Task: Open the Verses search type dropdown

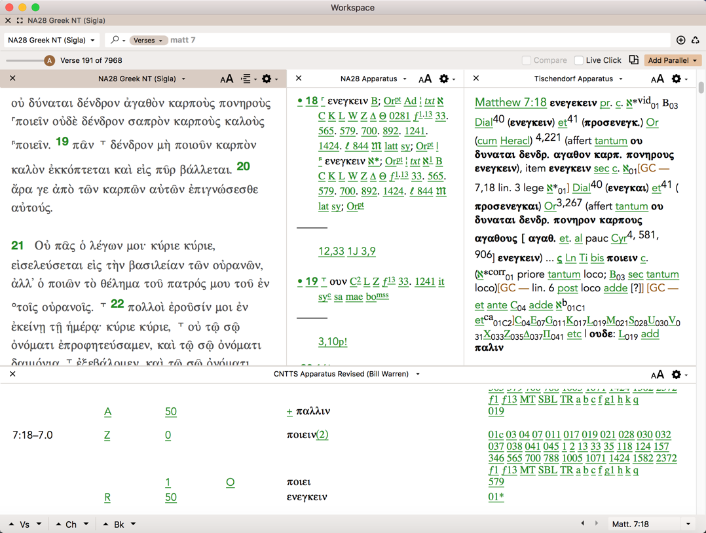Action: pos(148,40)
